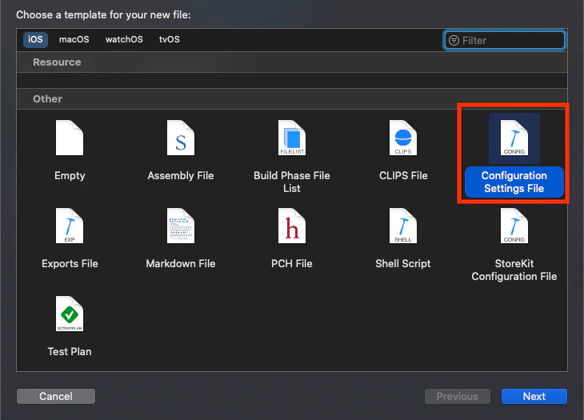Select the CLIPS File template icon

pos(403,138)
